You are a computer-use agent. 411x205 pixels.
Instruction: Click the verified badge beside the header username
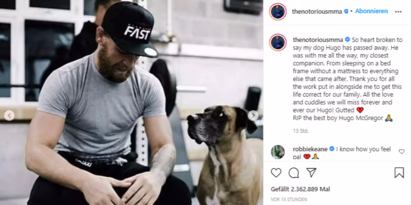click(347, 11)
